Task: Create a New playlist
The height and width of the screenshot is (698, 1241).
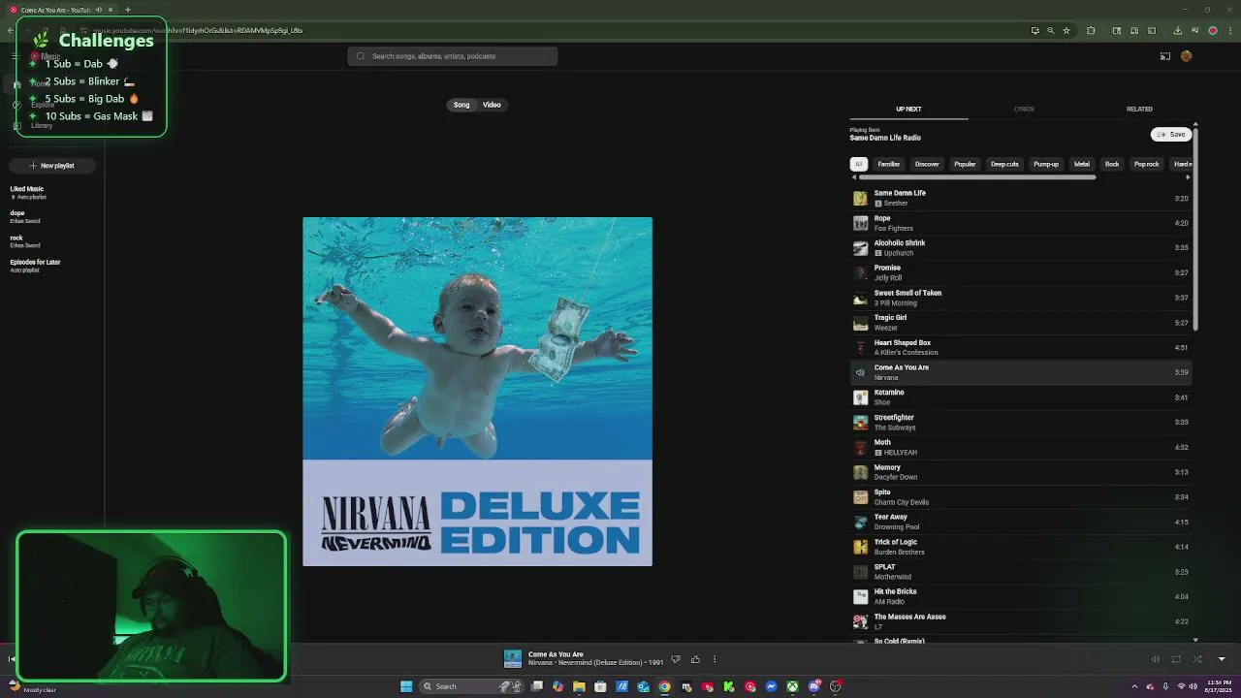Action: coord(52,166)
